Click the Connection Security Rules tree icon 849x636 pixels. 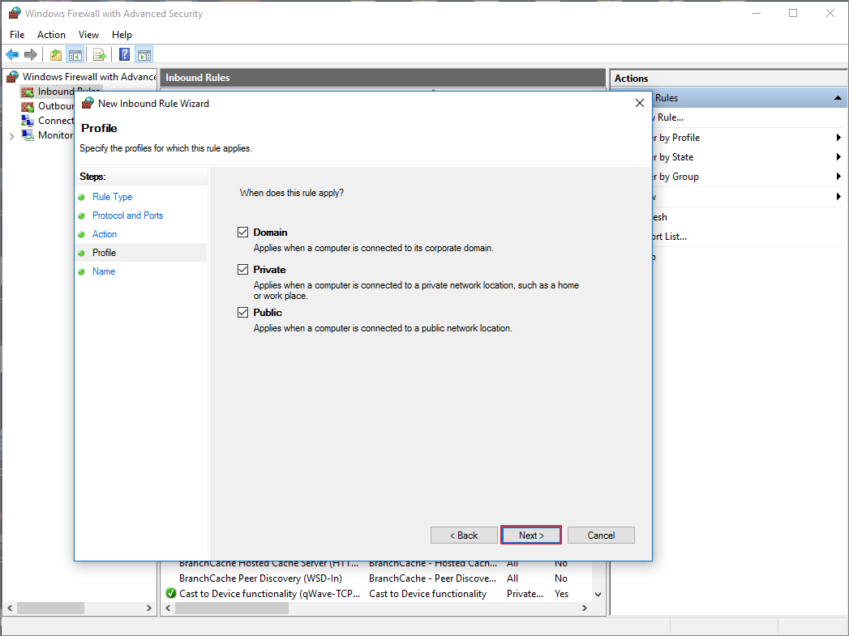pos(27,121)
